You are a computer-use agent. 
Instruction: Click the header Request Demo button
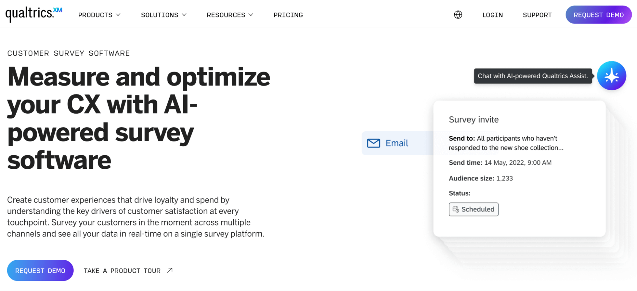[x=598, y=15]
